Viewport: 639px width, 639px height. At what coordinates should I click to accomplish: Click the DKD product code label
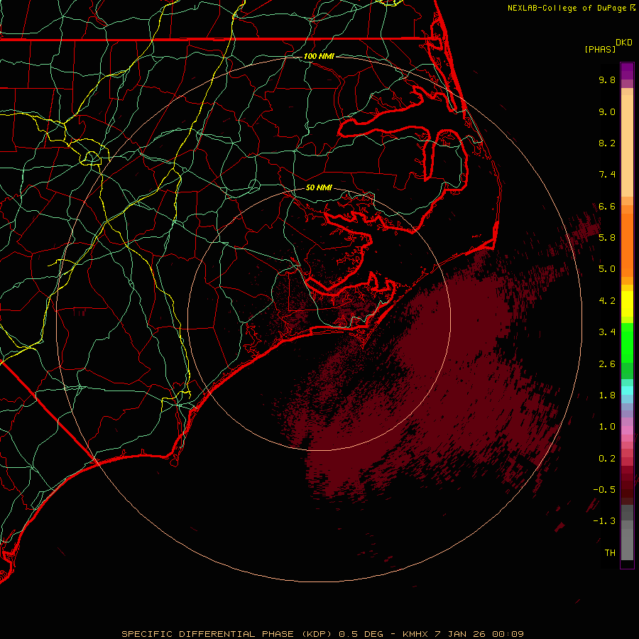pos(624,43)
